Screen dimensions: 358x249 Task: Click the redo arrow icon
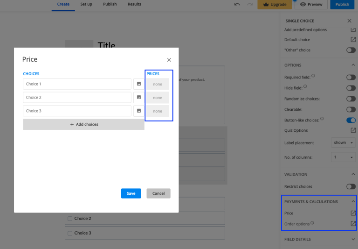250,4
